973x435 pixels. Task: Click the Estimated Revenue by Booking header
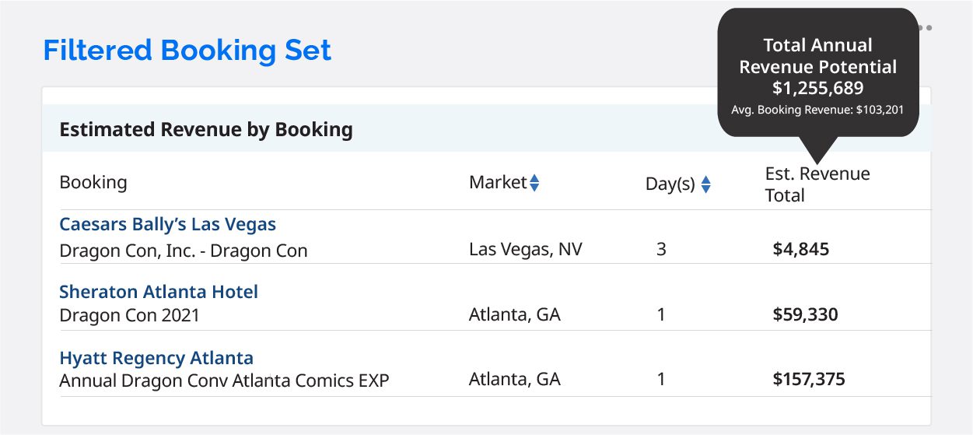pos(206,129)
